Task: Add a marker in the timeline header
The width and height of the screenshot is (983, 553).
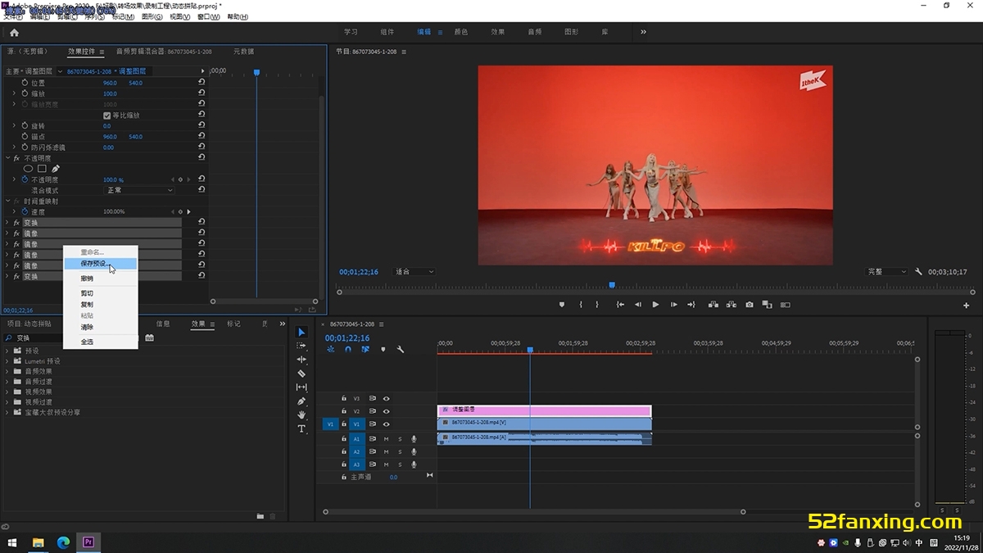Action: click(383, 349)
